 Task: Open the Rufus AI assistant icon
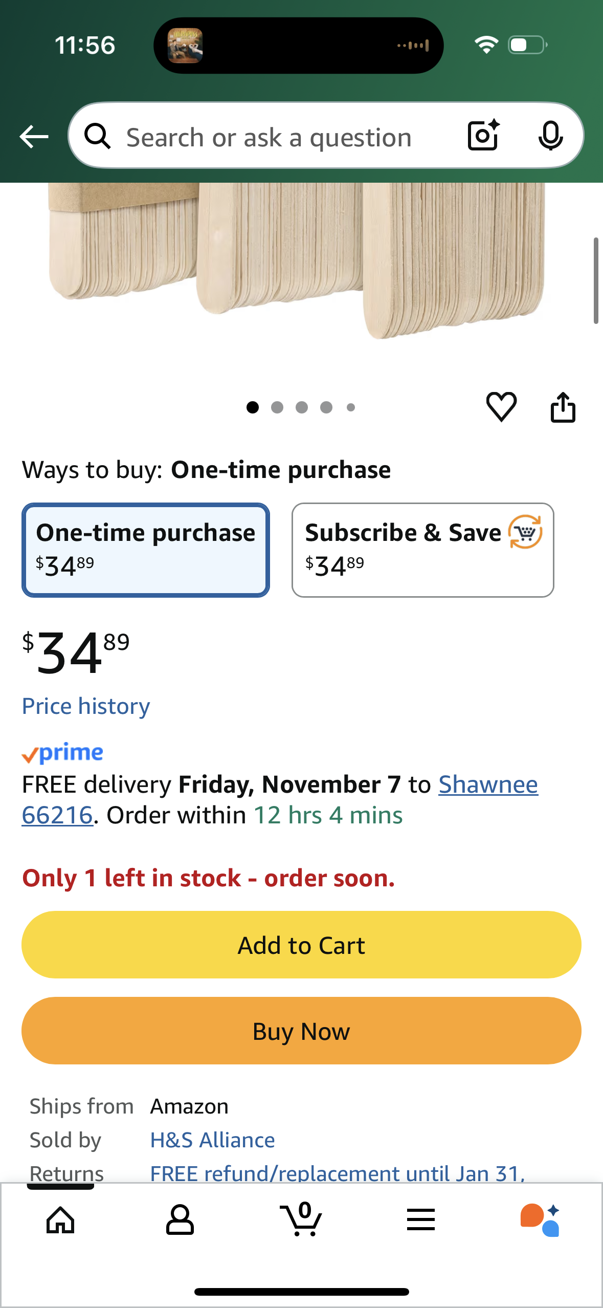540,1220
